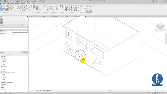This screenshot has height=94, width=167.
Task: Click the Save icon in quick access toolbar
Action: click(x=5, y=1)
